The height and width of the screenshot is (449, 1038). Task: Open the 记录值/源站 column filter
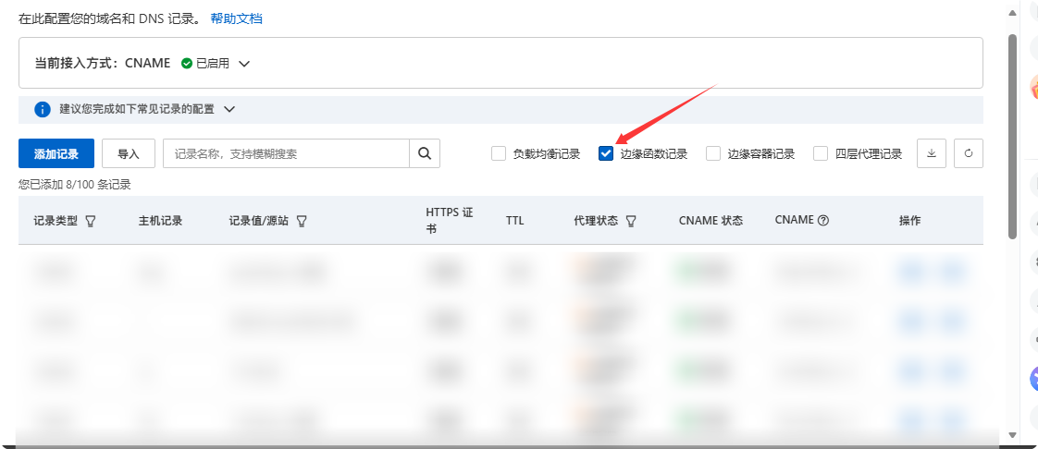[302, 222]
